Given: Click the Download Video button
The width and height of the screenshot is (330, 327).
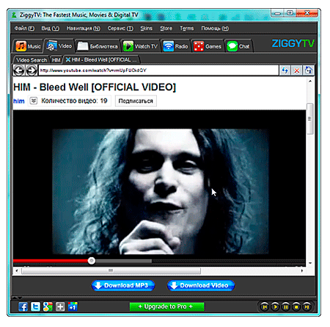Looking at the screenshot, I should point(201,285).
